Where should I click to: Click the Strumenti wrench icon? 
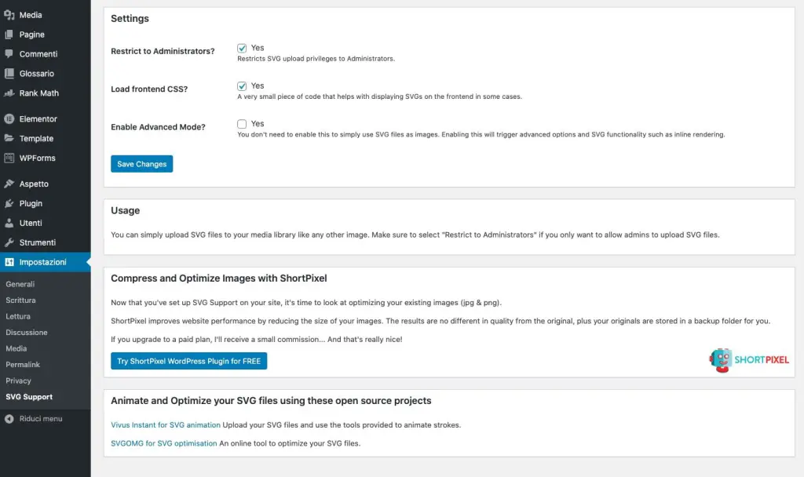(x=9, y=242)
